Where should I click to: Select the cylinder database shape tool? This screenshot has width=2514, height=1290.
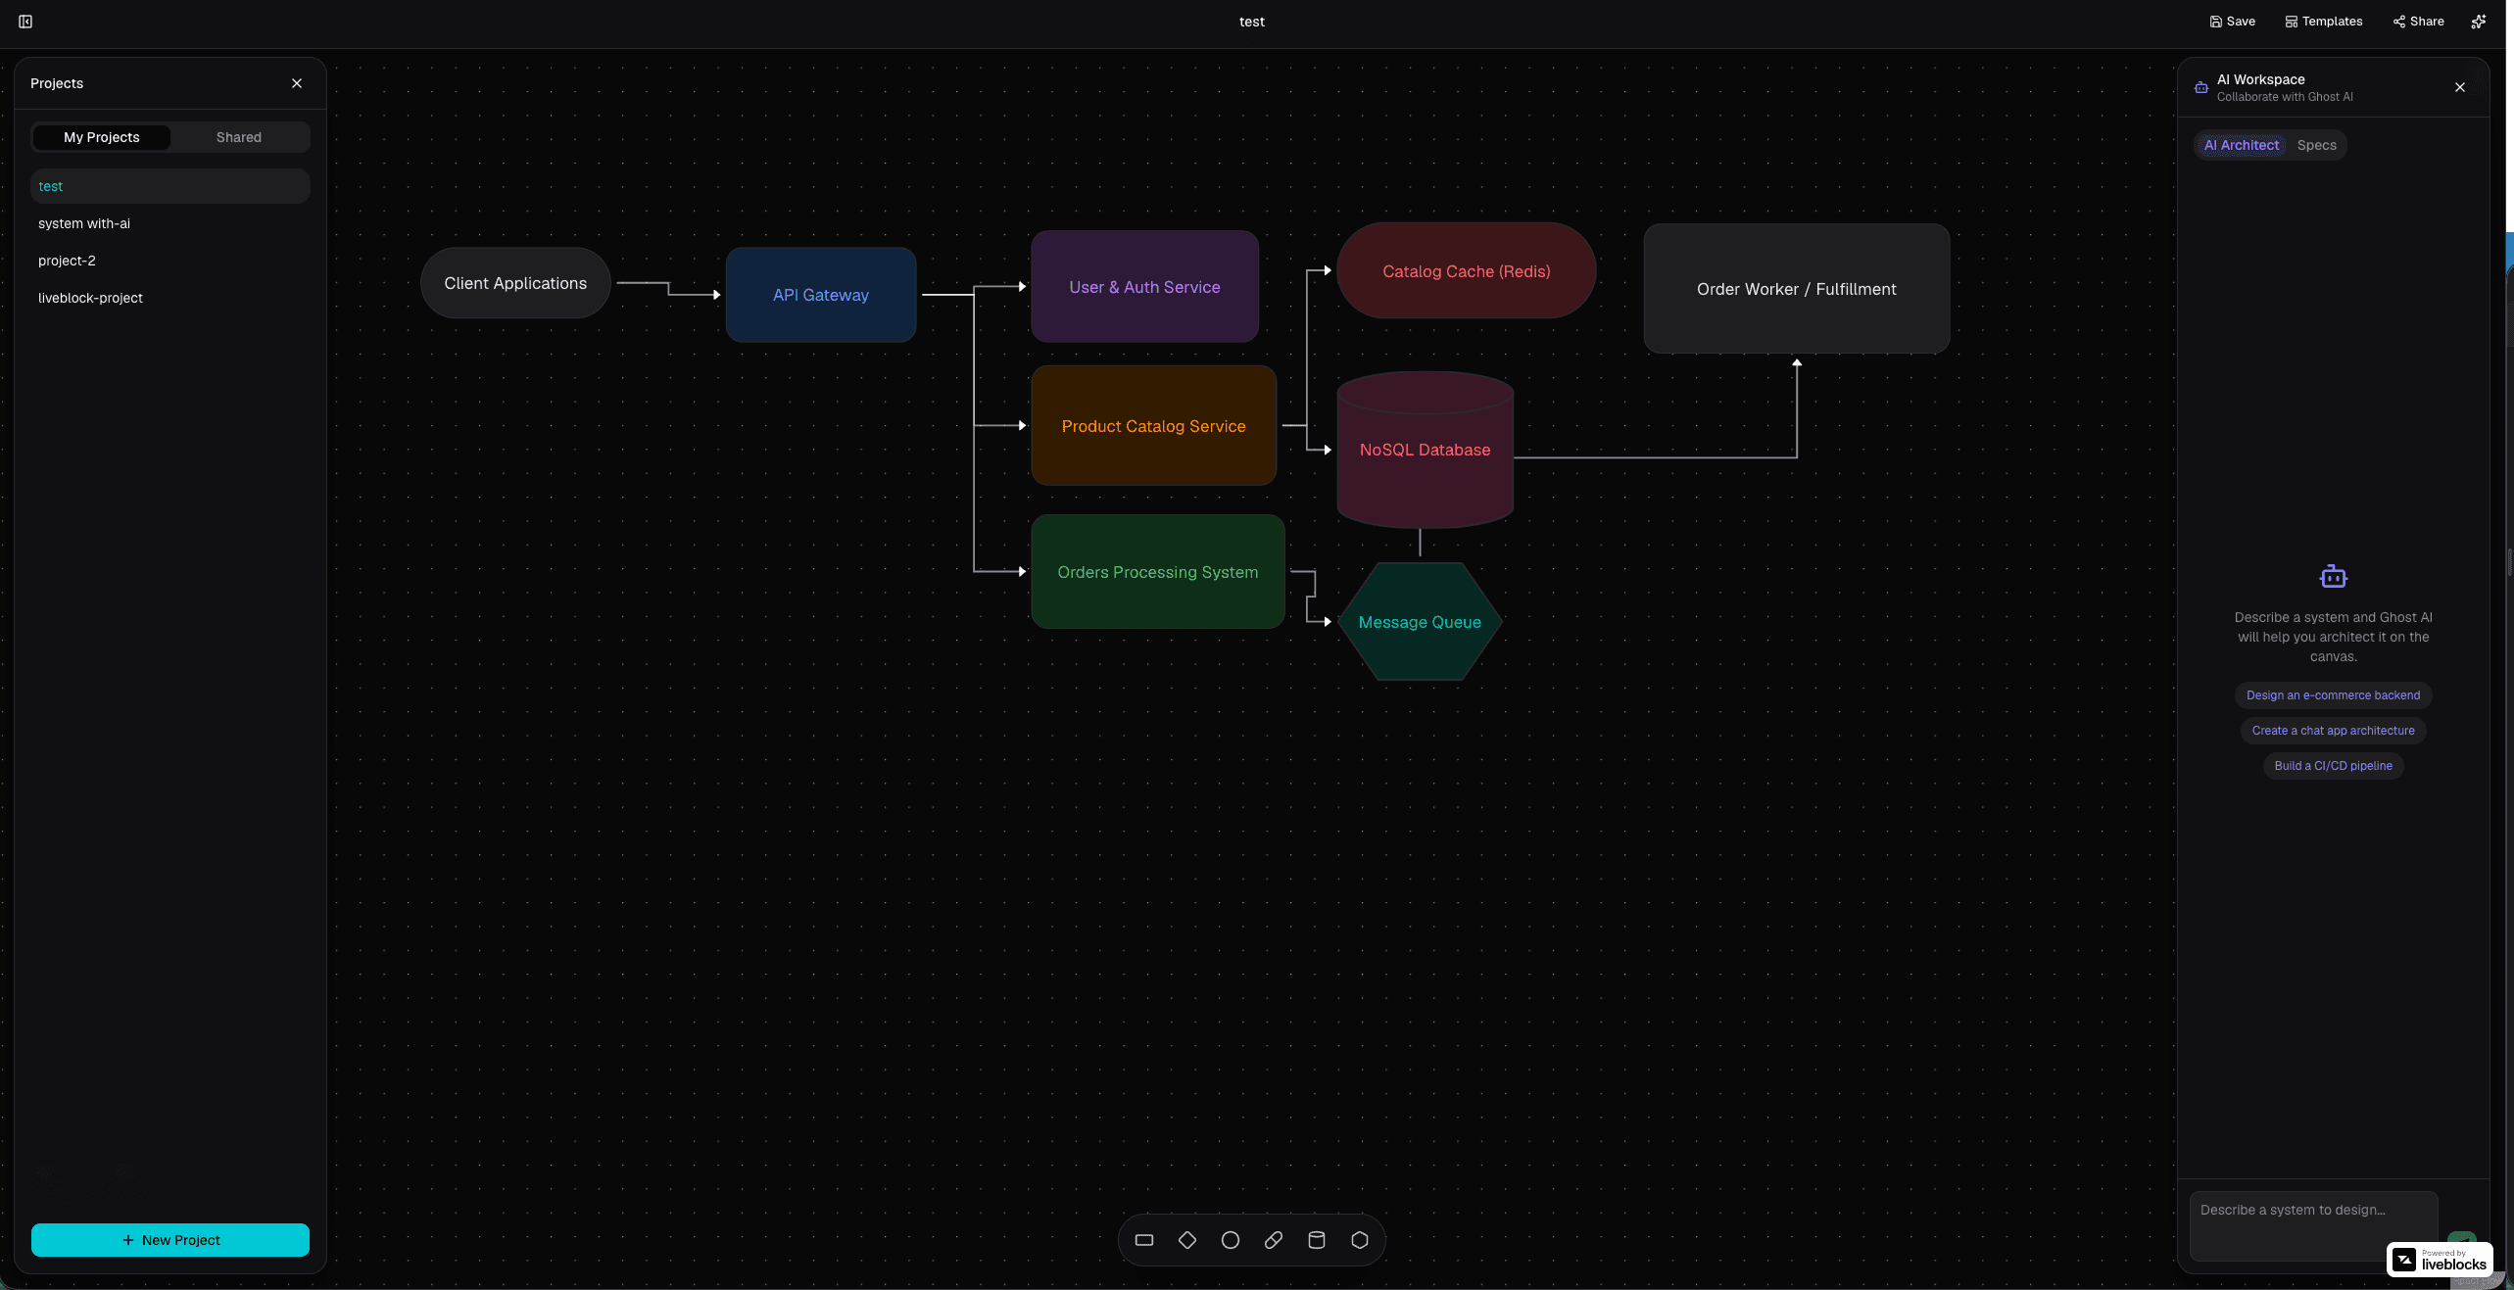tap(1316, 1240)
